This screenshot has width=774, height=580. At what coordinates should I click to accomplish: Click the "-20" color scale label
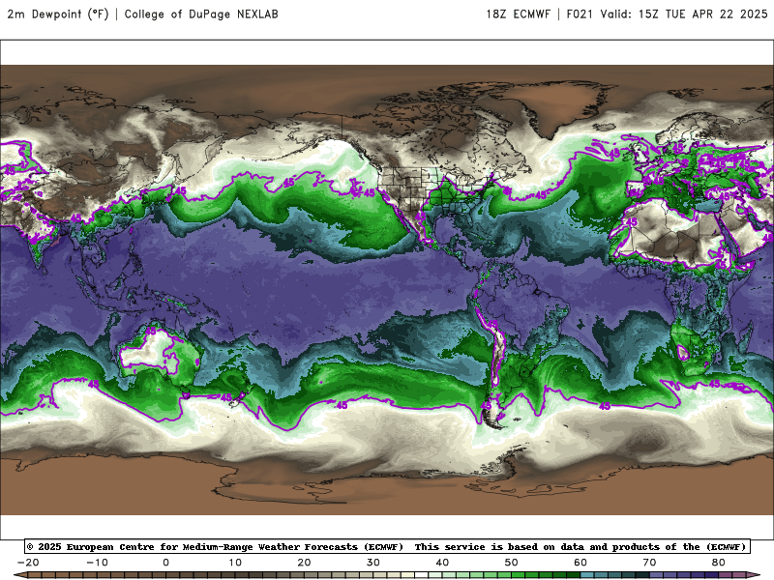point(28,563)
